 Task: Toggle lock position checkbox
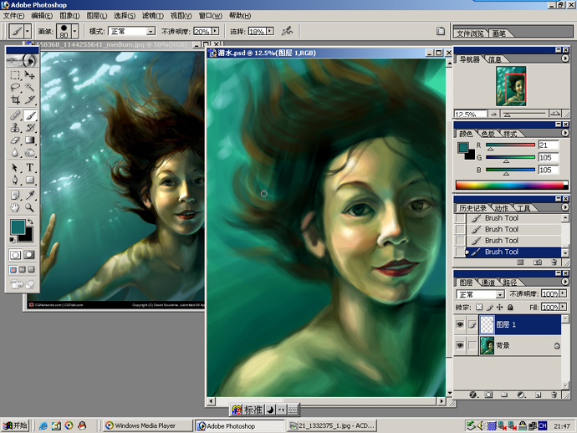500,307
